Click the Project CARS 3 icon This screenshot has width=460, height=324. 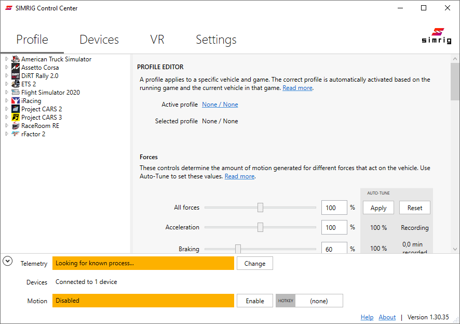tap(16, 118)
